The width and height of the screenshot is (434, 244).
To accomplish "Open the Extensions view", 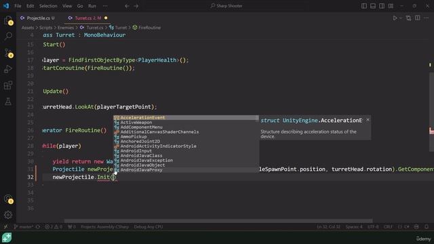I will [8, 85].
